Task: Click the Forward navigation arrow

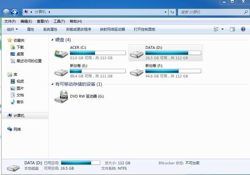Action: (14, 12)
